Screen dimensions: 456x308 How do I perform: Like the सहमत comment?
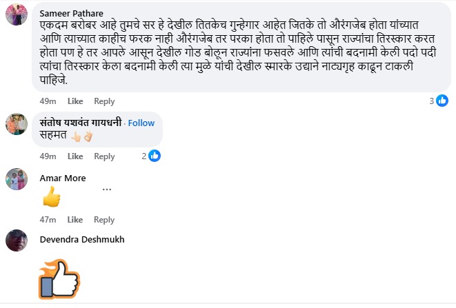click(75, 156)
